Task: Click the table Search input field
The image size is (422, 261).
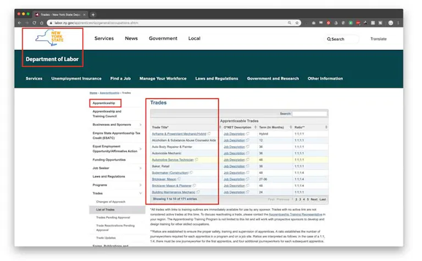Action: (x=309, y=114)
